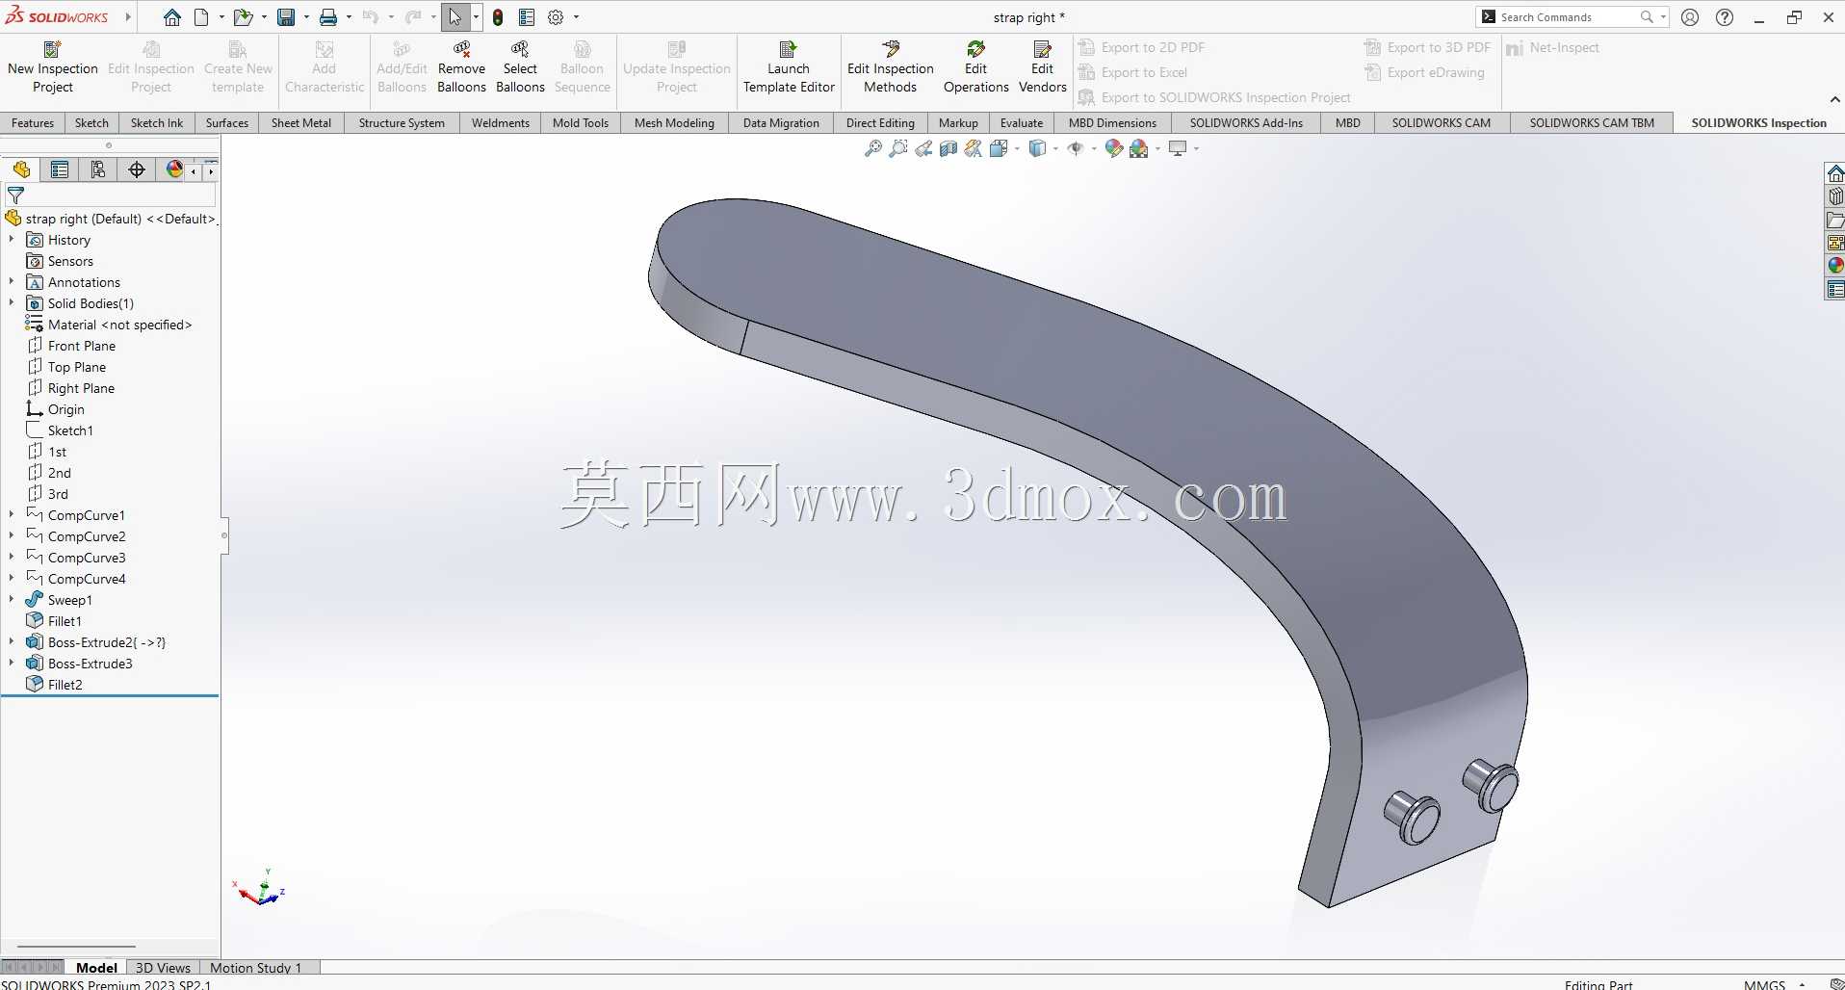
Task: Click Edit Appearance color ball icon
Action: [1114, 148]
